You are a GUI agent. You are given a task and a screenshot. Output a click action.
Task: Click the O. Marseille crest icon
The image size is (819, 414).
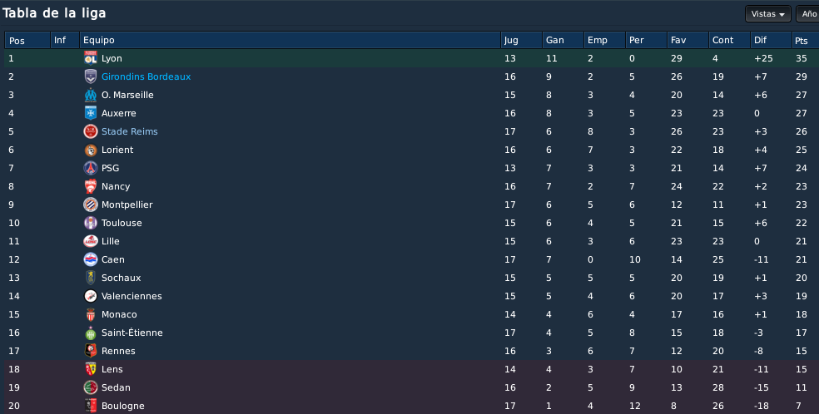(x=91, y=95)
